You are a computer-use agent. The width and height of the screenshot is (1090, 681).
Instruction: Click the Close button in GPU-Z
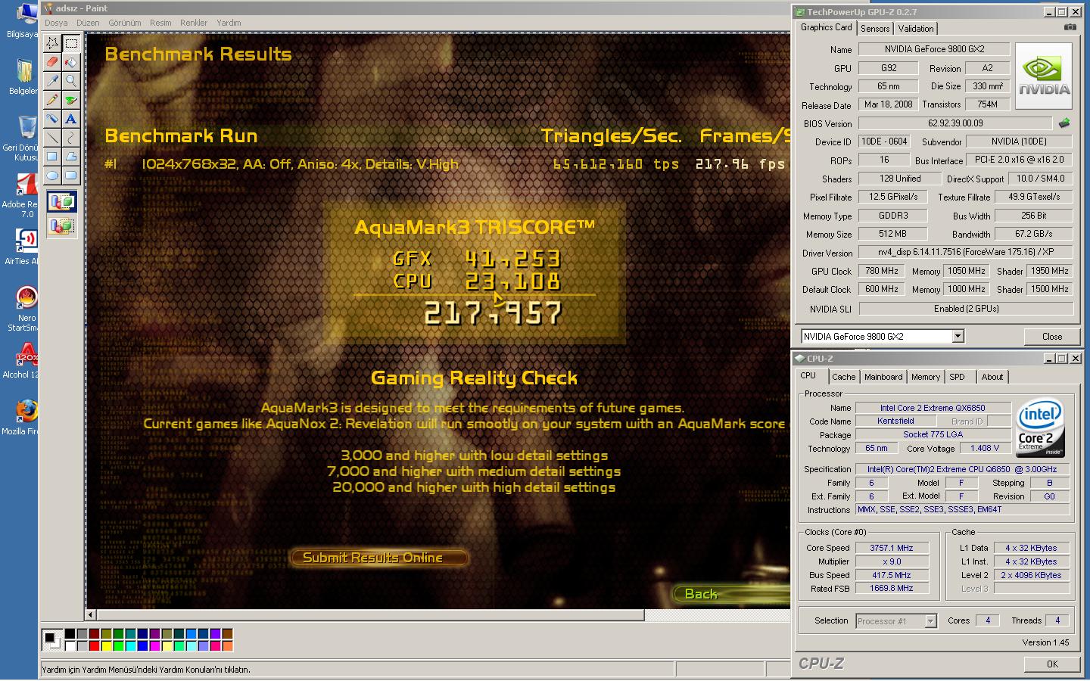(x=1051, y=337)
